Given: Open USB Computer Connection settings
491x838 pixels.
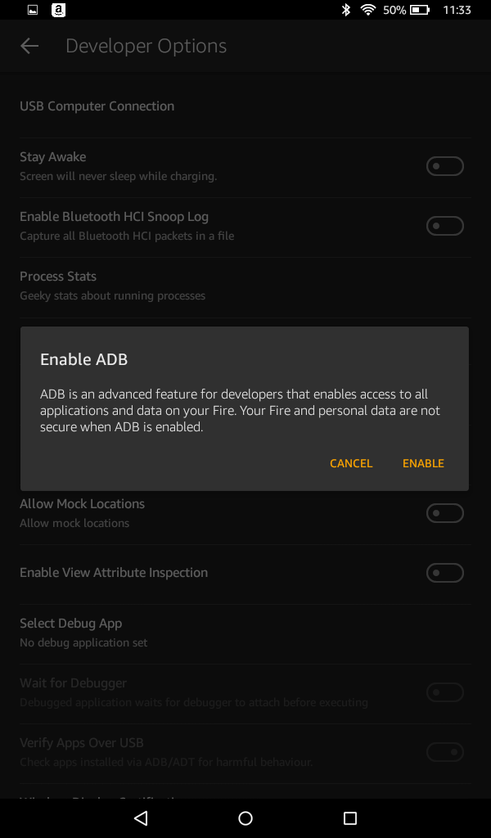Looking at the screenshot, I should point(97,106).
